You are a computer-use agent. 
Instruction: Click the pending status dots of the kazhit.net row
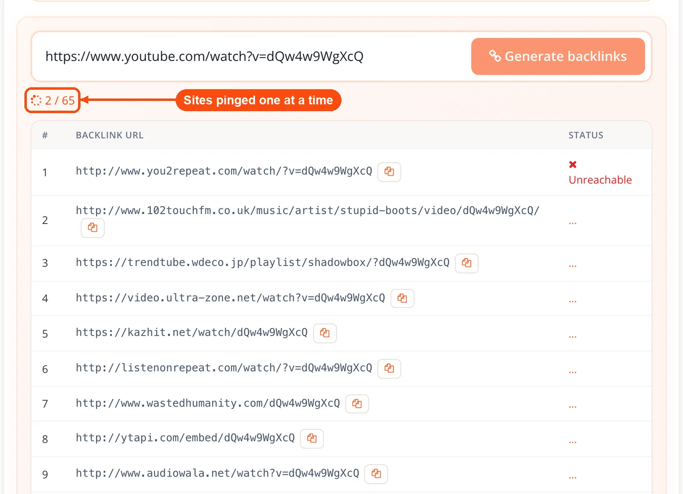tap(573, 336)
